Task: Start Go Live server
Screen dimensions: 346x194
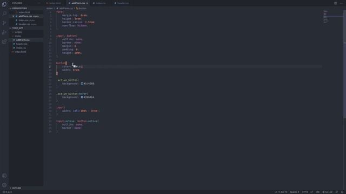Action: [x=328, y=192]
